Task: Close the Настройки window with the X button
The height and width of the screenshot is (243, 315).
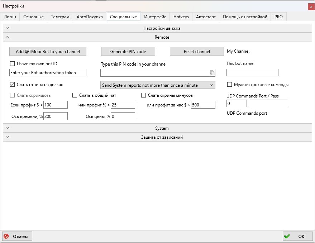Action: [311, 6]
